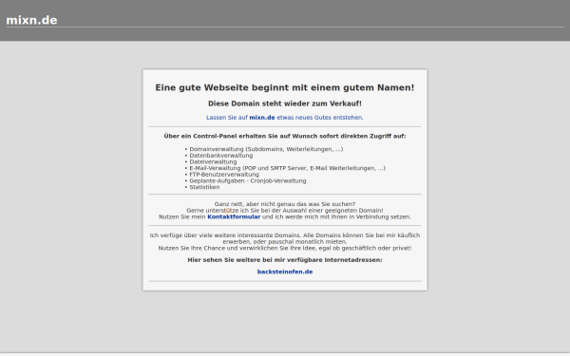Click 'Gerne unterstütze ich Sie' text line
The width and height of the screenshot is (570, 356).
pyautogui.click(x=285, y=211)
